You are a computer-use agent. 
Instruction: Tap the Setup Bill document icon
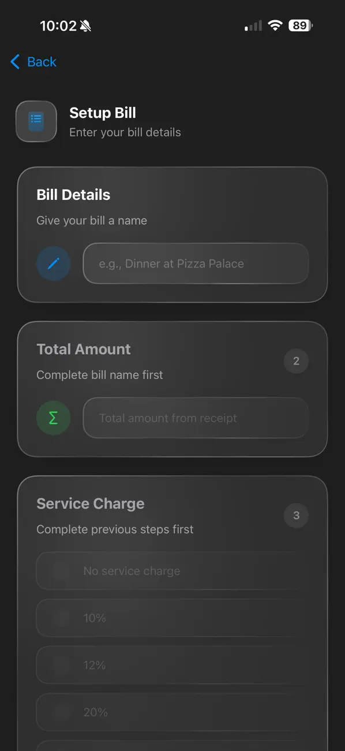click(x=36, y=121)
